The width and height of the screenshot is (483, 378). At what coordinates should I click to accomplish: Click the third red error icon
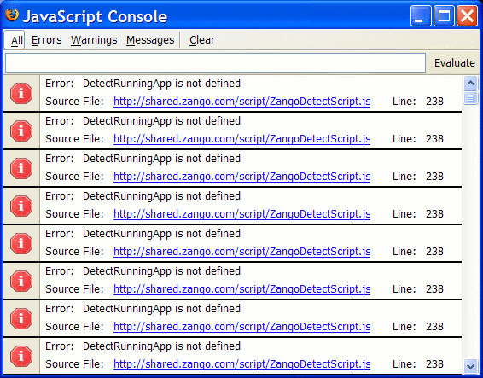tap(21, 168)
